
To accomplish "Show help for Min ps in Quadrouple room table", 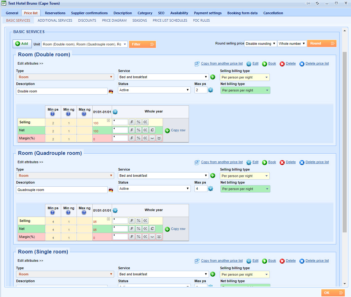I will (x=52, y=213).
